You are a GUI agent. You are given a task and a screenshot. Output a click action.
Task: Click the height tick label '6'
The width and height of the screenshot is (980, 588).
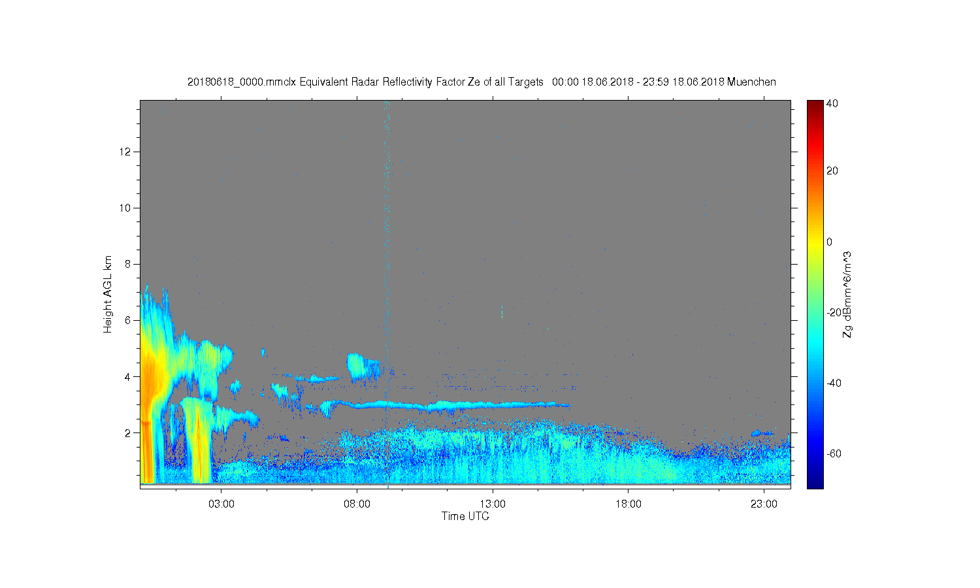click(129, 320)
